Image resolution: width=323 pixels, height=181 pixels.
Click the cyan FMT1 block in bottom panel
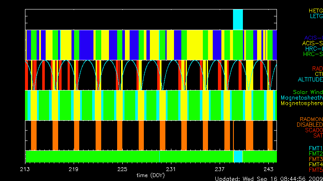pyautogui.click(x=238, y=156)
